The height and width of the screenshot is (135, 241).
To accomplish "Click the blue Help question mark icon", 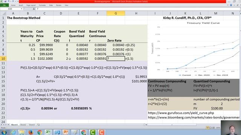I will click(x=231, y=5).
